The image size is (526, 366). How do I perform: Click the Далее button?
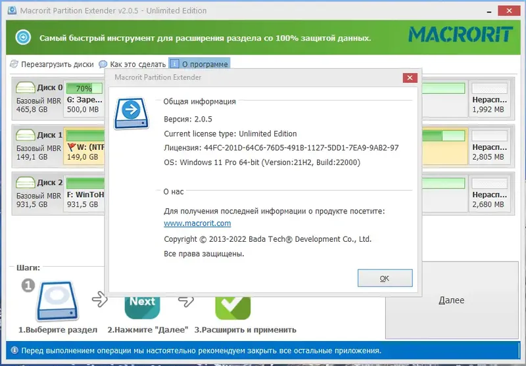click(452, 300)
